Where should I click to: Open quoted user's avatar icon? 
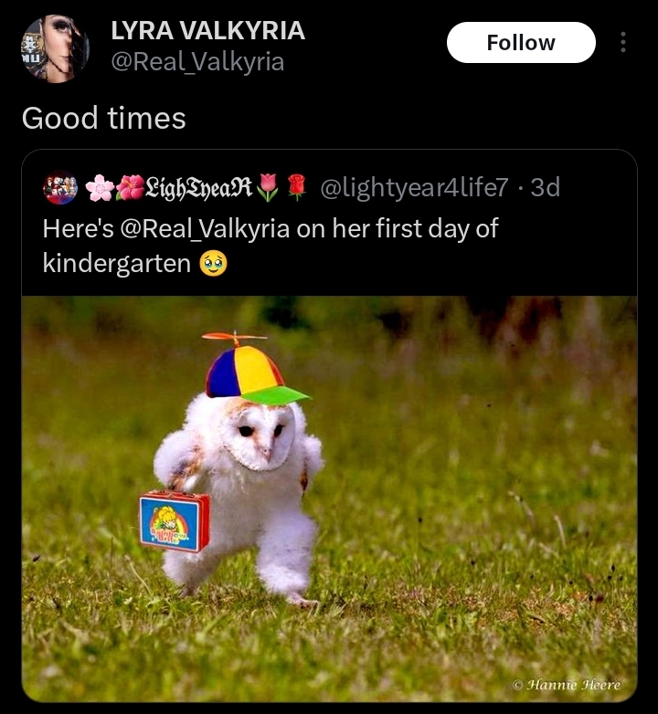(x=59, y=187)
